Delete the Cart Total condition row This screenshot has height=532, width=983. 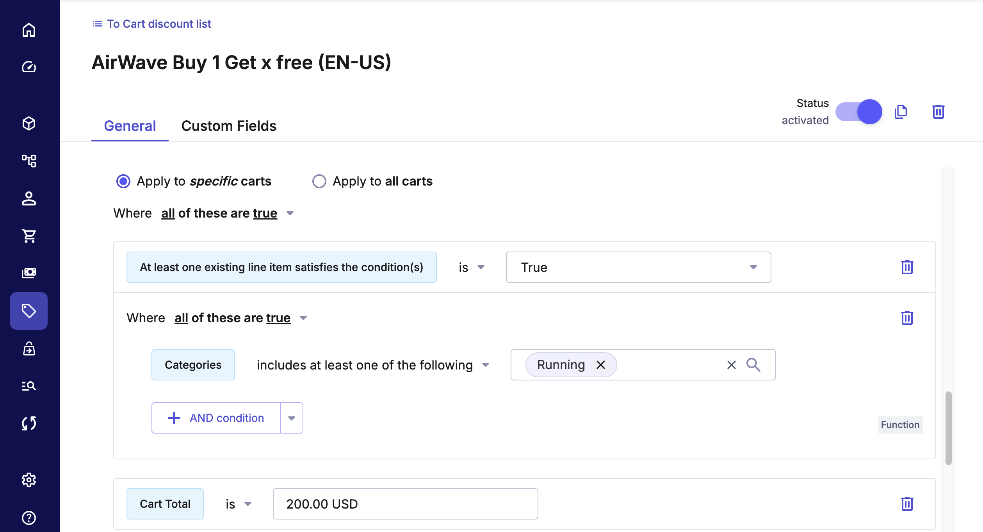pyautogui.click(x=907, y=504)
